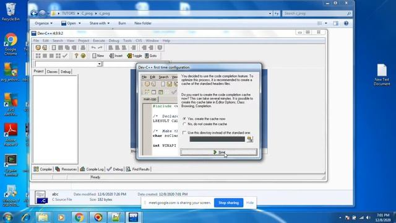Click the Insert toolbar button

(116, 56)
